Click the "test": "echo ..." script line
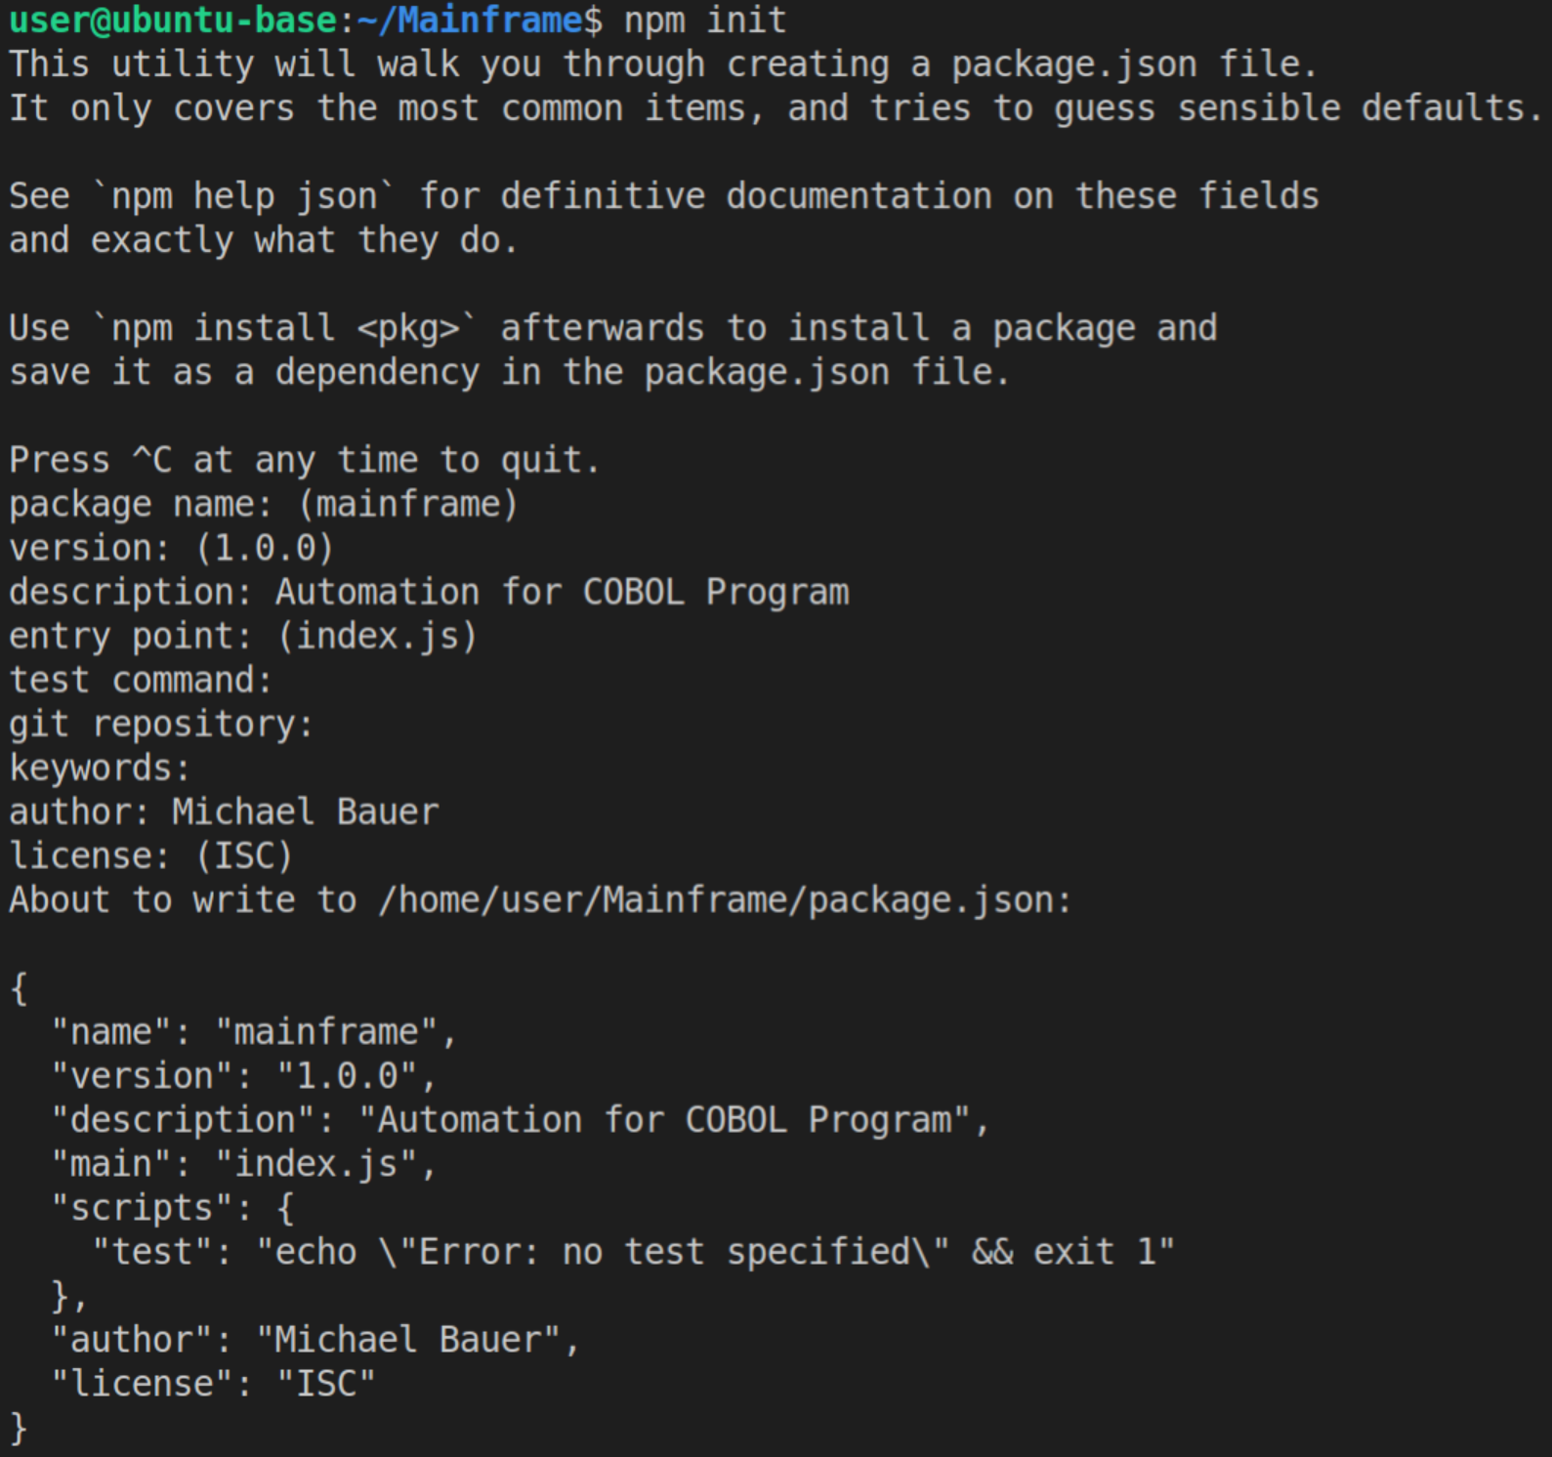 (633, 1252)
